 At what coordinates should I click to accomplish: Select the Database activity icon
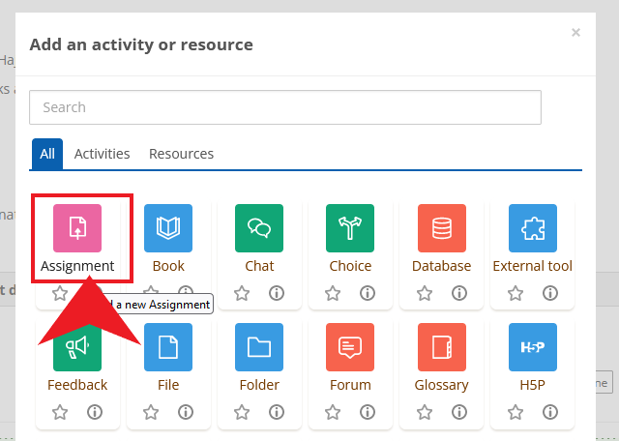pyautogui.click(x=441, y=228)
